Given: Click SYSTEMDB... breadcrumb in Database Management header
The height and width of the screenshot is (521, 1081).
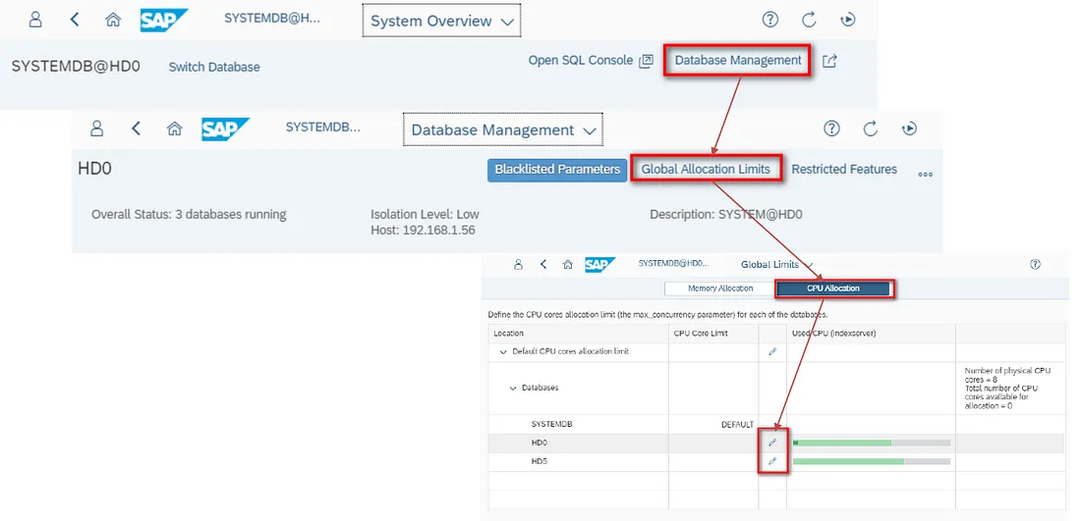Looking at the screenshot, I should [323, 127].
